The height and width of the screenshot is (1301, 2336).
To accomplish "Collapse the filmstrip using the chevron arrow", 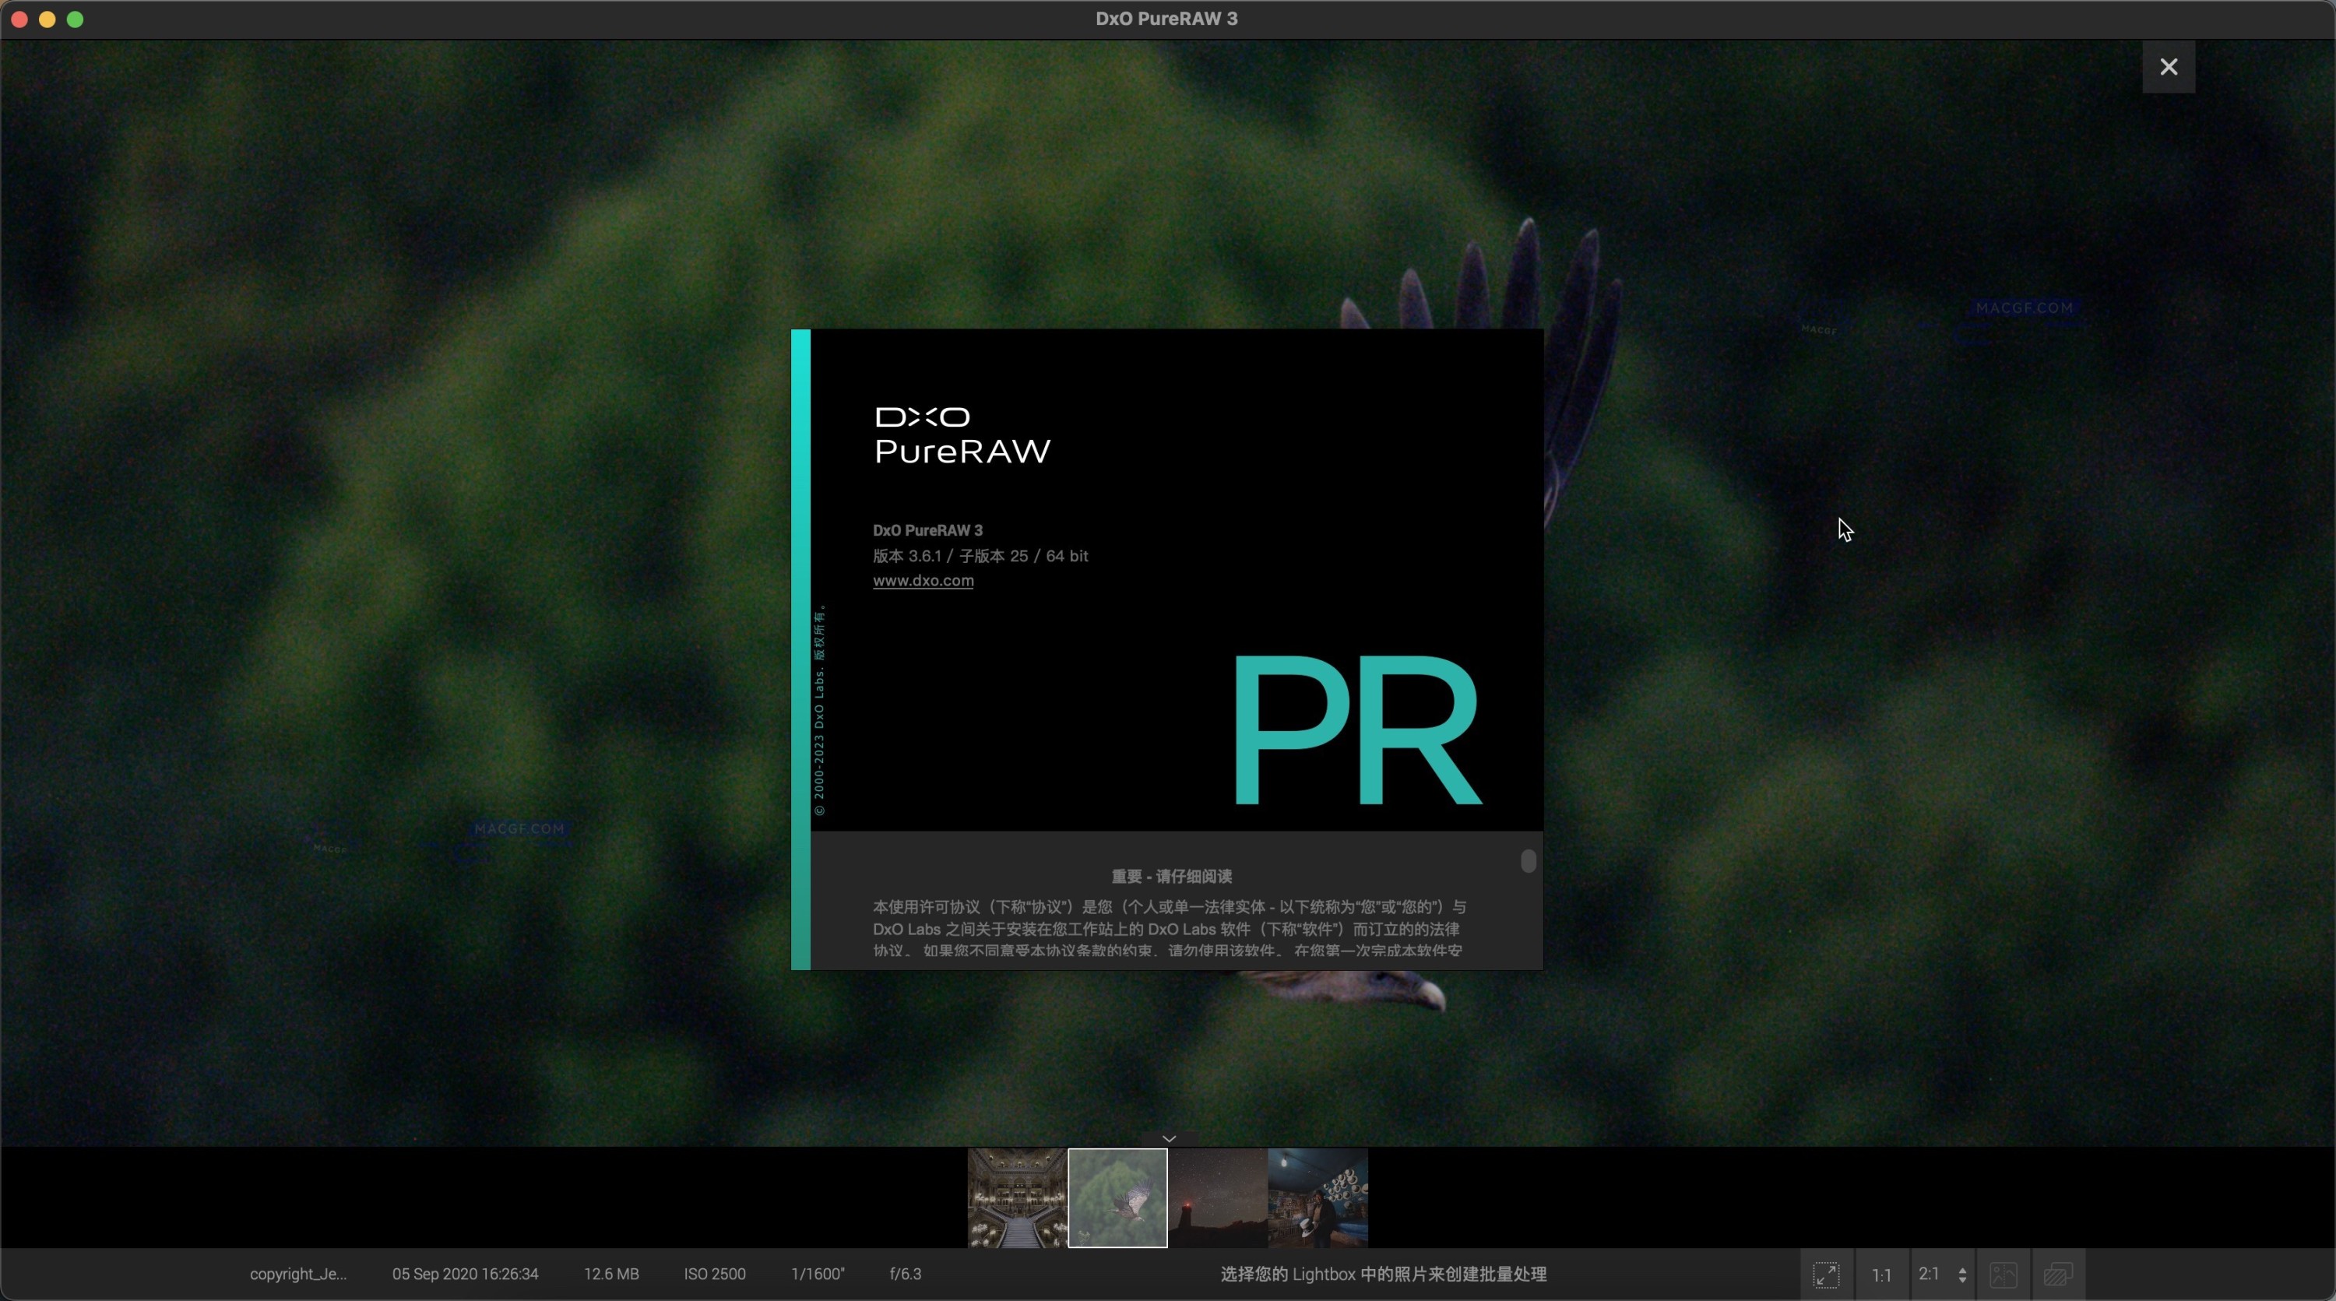I will [1168, 1137].
